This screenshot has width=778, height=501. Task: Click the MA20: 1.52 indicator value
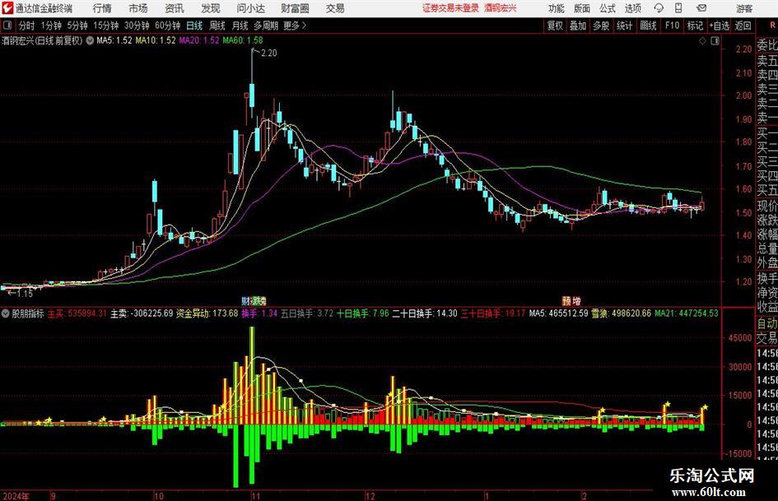tap(199, 40)
